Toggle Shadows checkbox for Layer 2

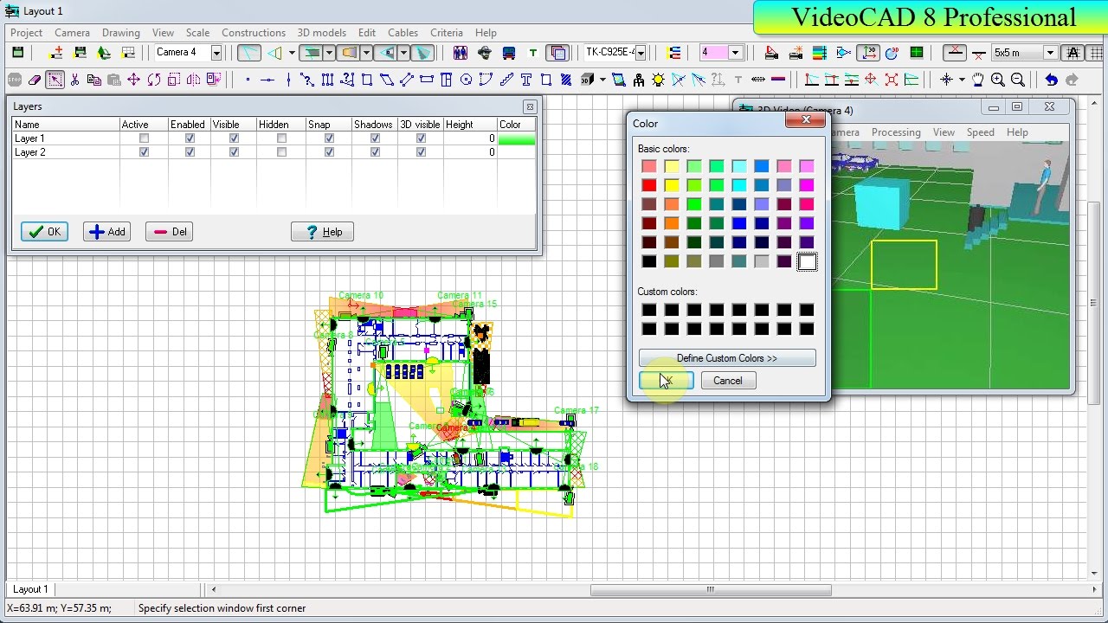(x=375, y=152)
